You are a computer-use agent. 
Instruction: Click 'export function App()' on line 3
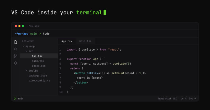pos(84,59)
